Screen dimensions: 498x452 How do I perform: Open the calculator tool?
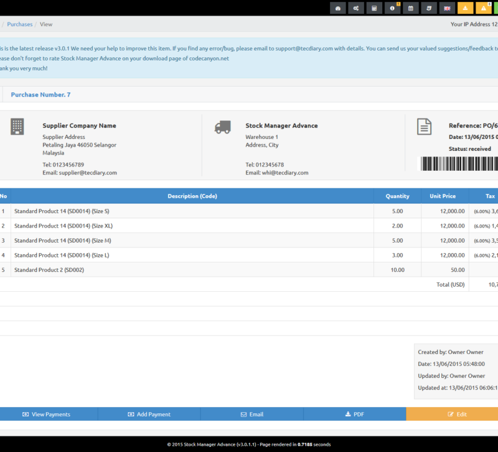(374, 8)
